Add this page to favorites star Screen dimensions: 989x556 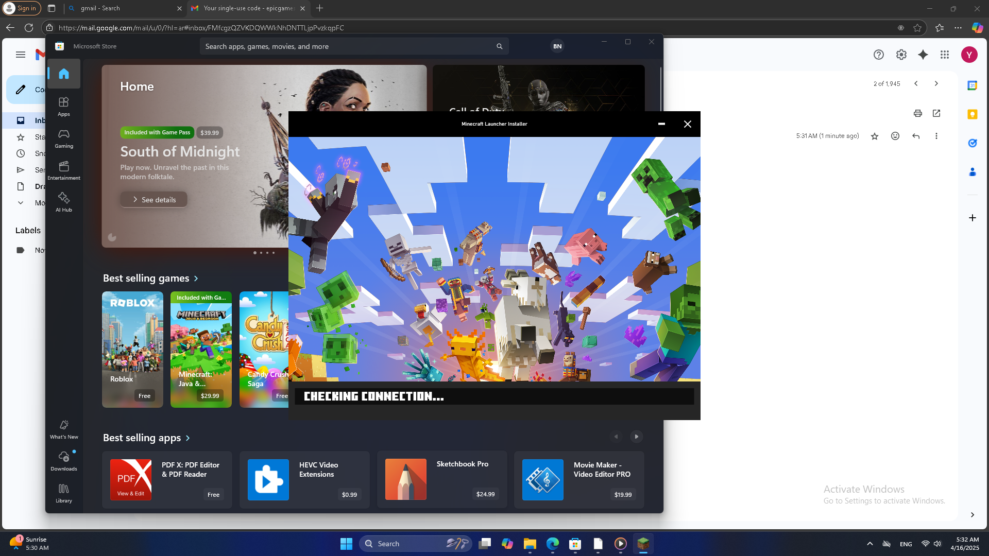coord(917,28)
